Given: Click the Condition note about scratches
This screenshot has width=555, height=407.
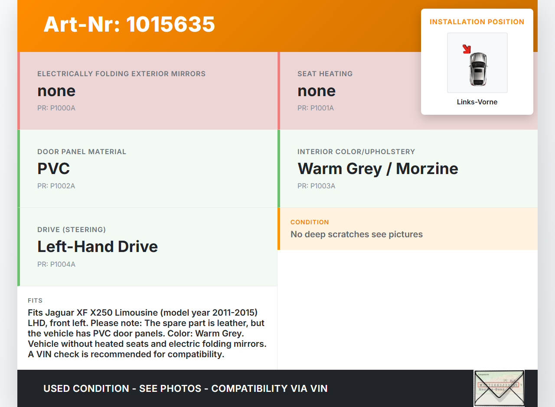Looking at the screenshot, I should click(356, 234).
